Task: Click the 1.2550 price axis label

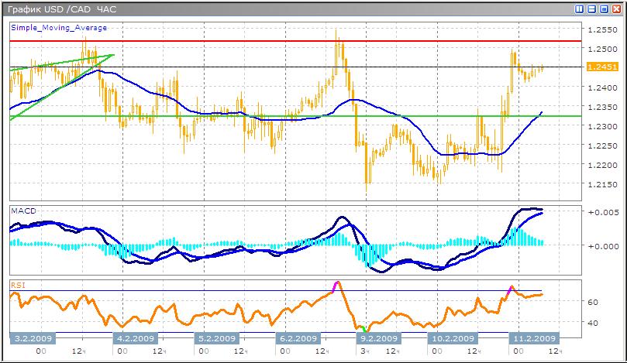Action: pos(602,29)
